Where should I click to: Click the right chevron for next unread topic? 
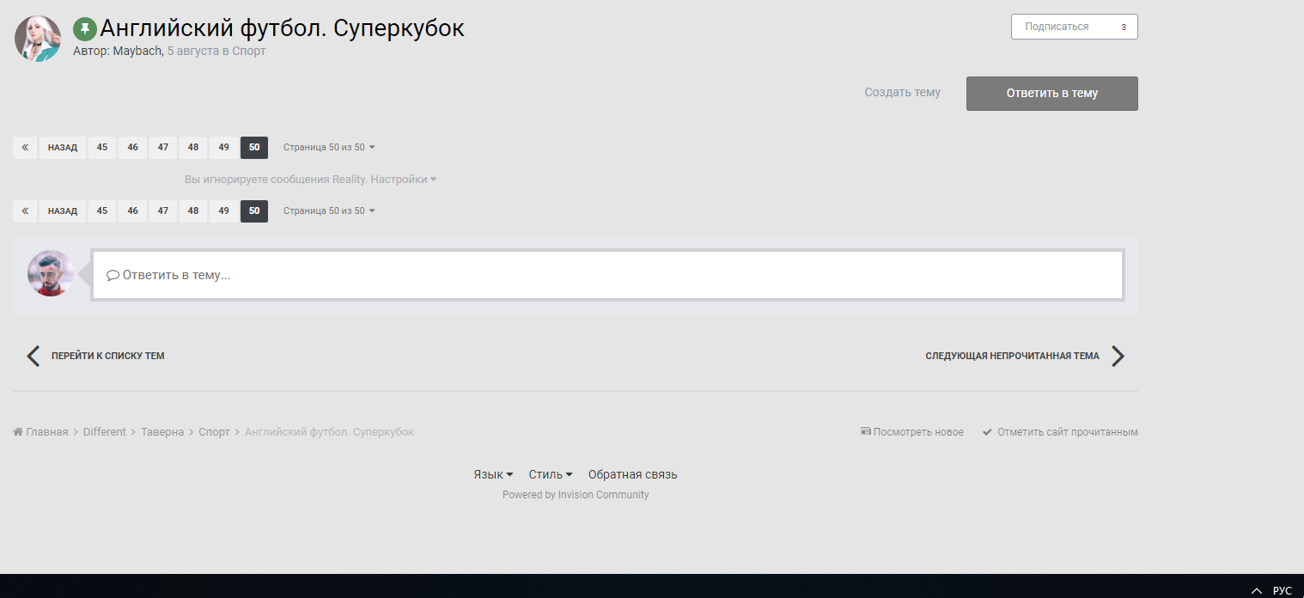point(1118,356)
